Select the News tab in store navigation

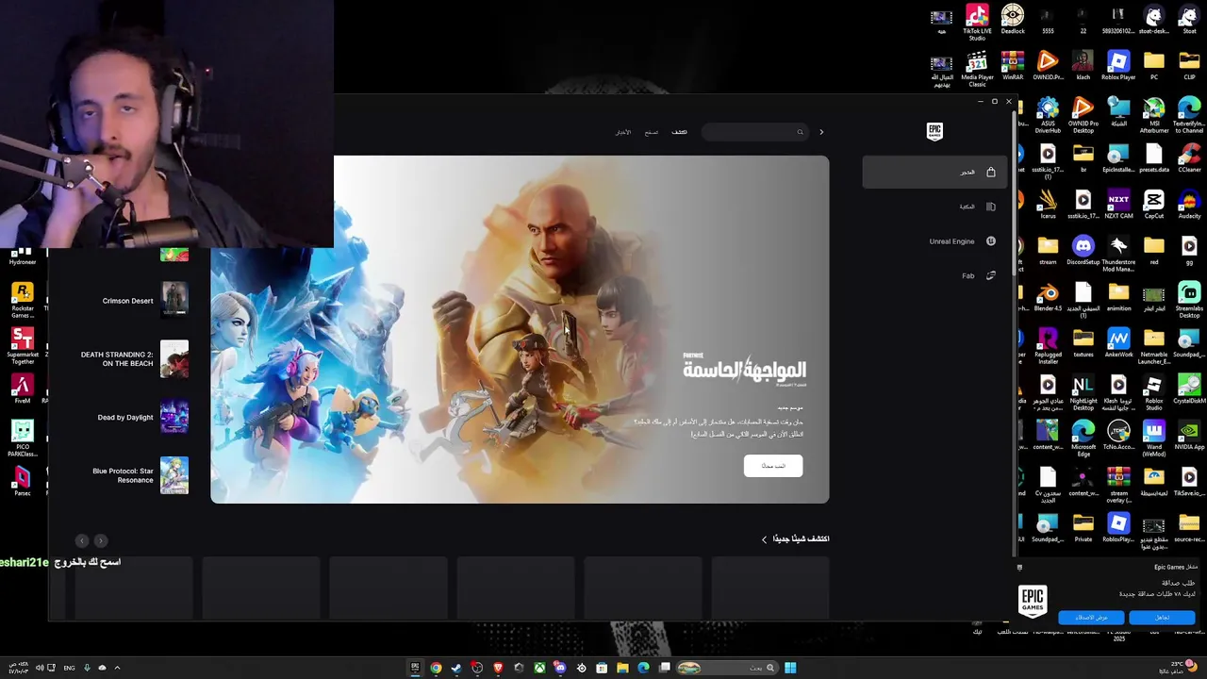[x=623, y=132]
